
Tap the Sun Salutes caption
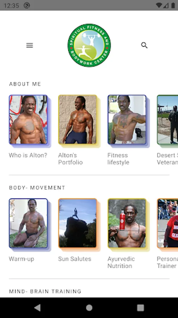pyautogui.click(x=75, y=259)
